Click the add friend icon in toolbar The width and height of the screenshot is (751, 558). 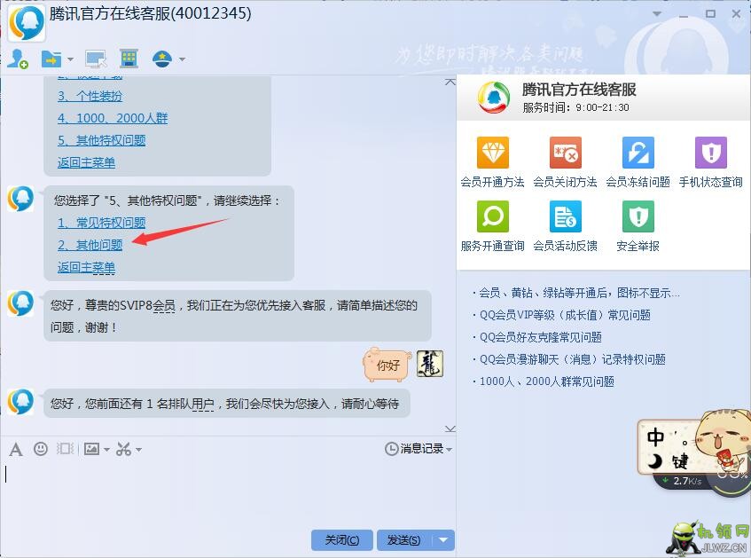click(x=18, y=59)
